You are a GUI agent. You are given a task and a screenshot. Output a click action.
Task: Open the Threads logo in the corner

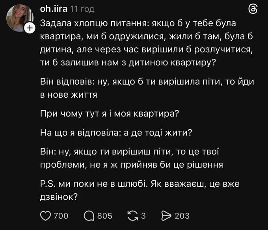pos(253,9)
